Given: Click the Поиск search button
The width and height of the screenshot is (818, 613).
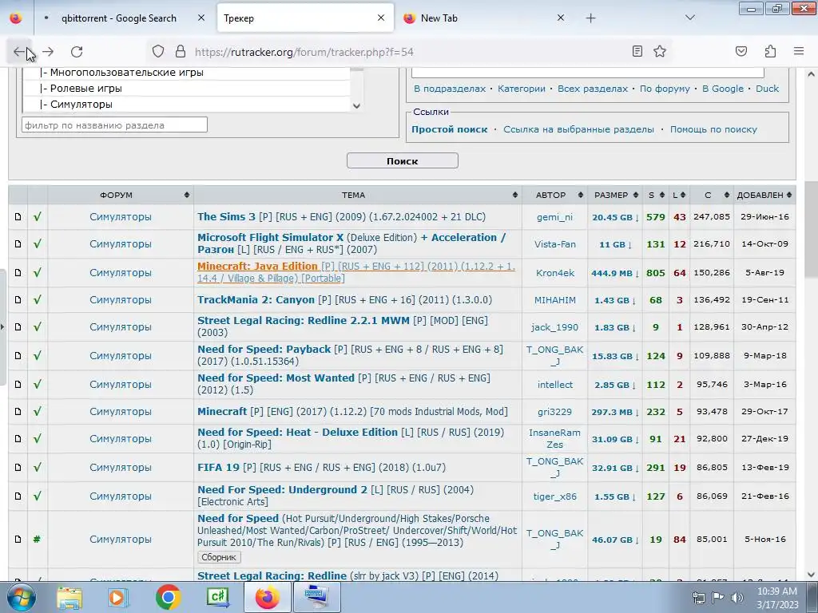Looking at the screenshot, I should click(x=403, y=161).
